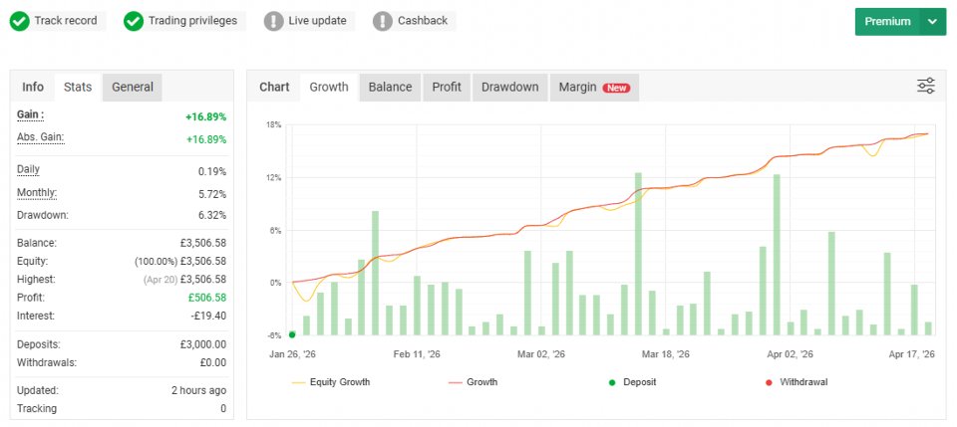Click the Premium button
Screen dimensions: 957x427
(x=887, y=22)
